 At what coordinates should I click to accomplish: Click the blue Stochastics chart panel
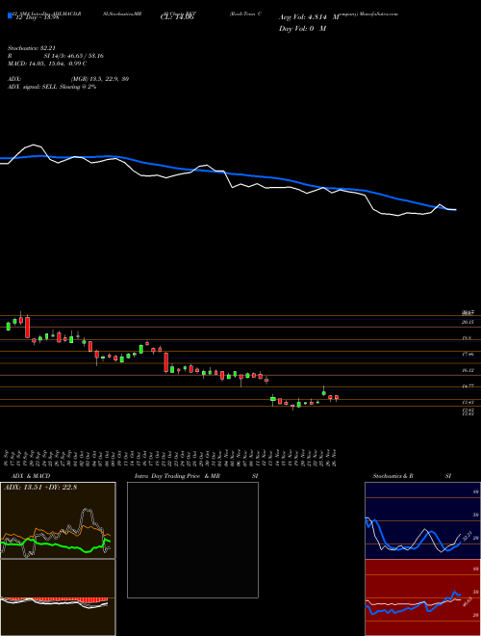pyautogui.click(x=422, y=520)
